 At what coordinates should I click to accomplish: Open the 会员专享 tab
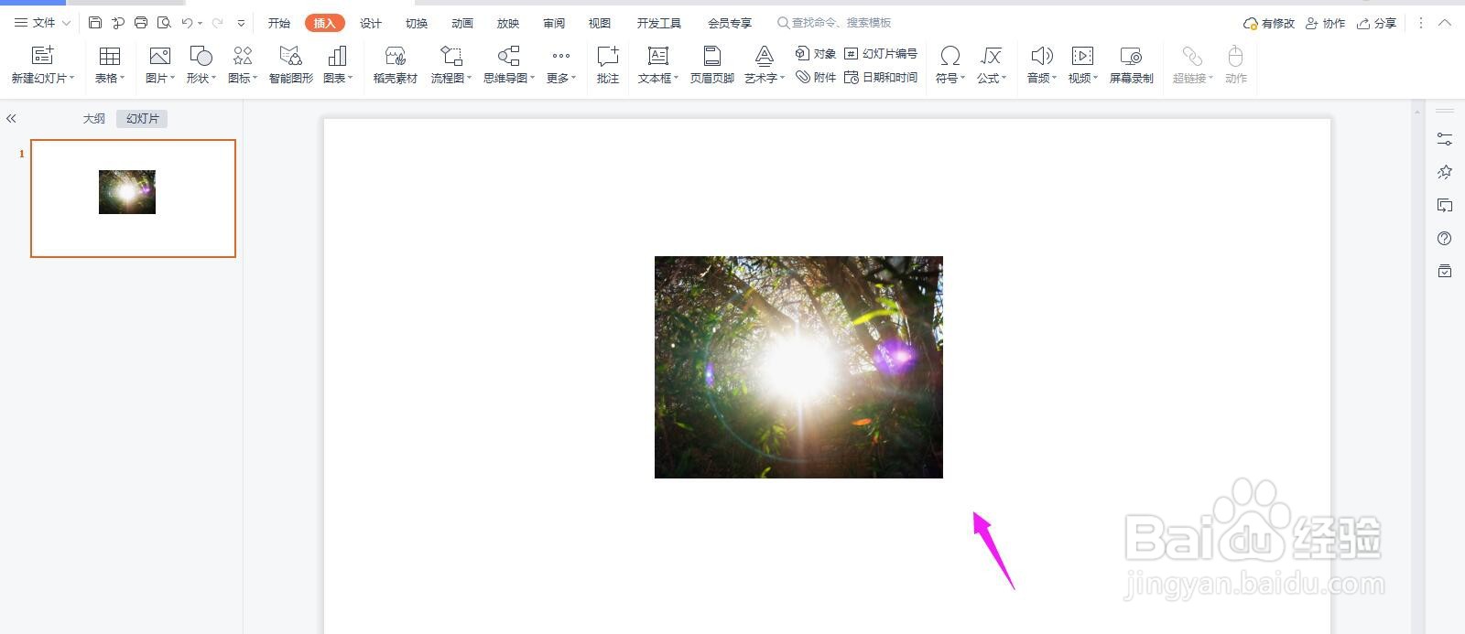pyautogui.click(x=730, y=23)
